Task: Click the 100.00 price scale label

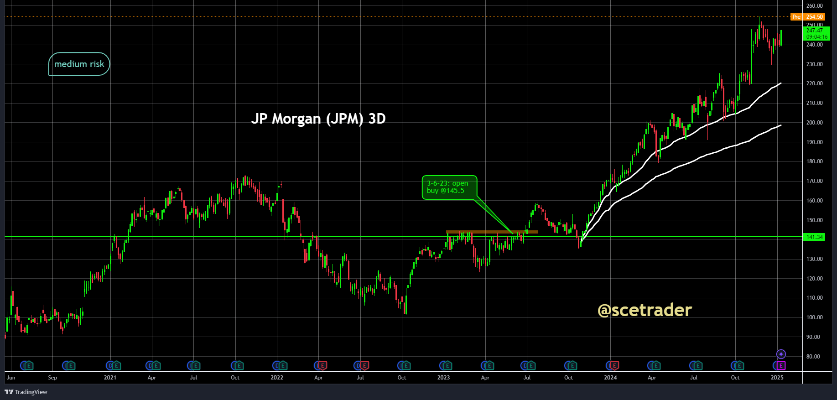Action: pos(814,317)
